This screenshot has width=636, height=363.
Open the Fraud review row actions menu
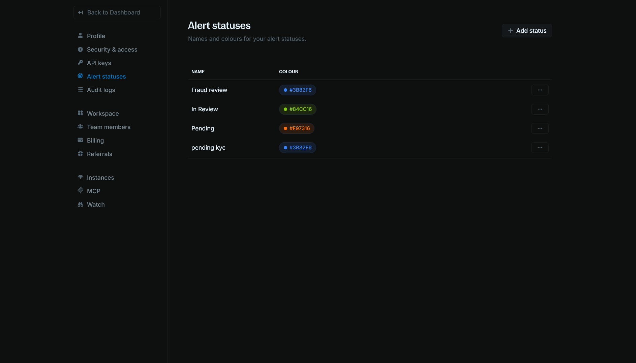[x=540, y=90]
